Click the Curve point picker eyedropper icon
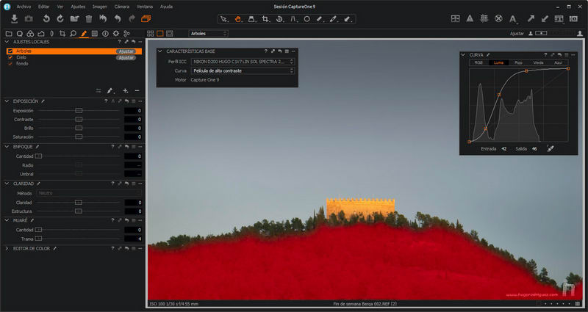The height and width of the screenshot is (312, 588). pos(550,149)
